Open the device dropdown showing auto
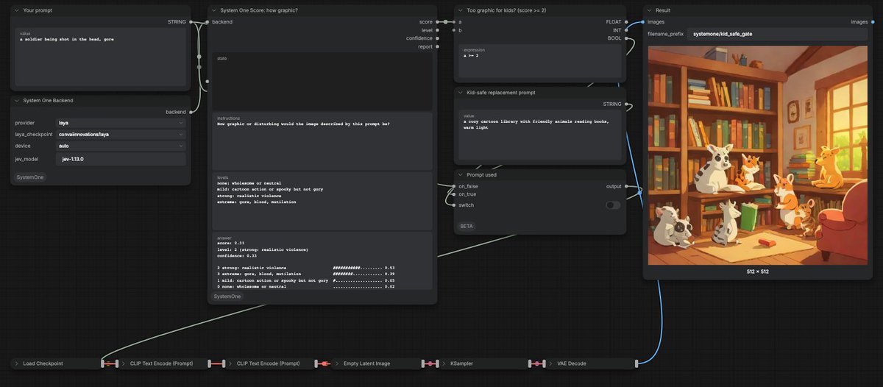 (x=120, y=146)
